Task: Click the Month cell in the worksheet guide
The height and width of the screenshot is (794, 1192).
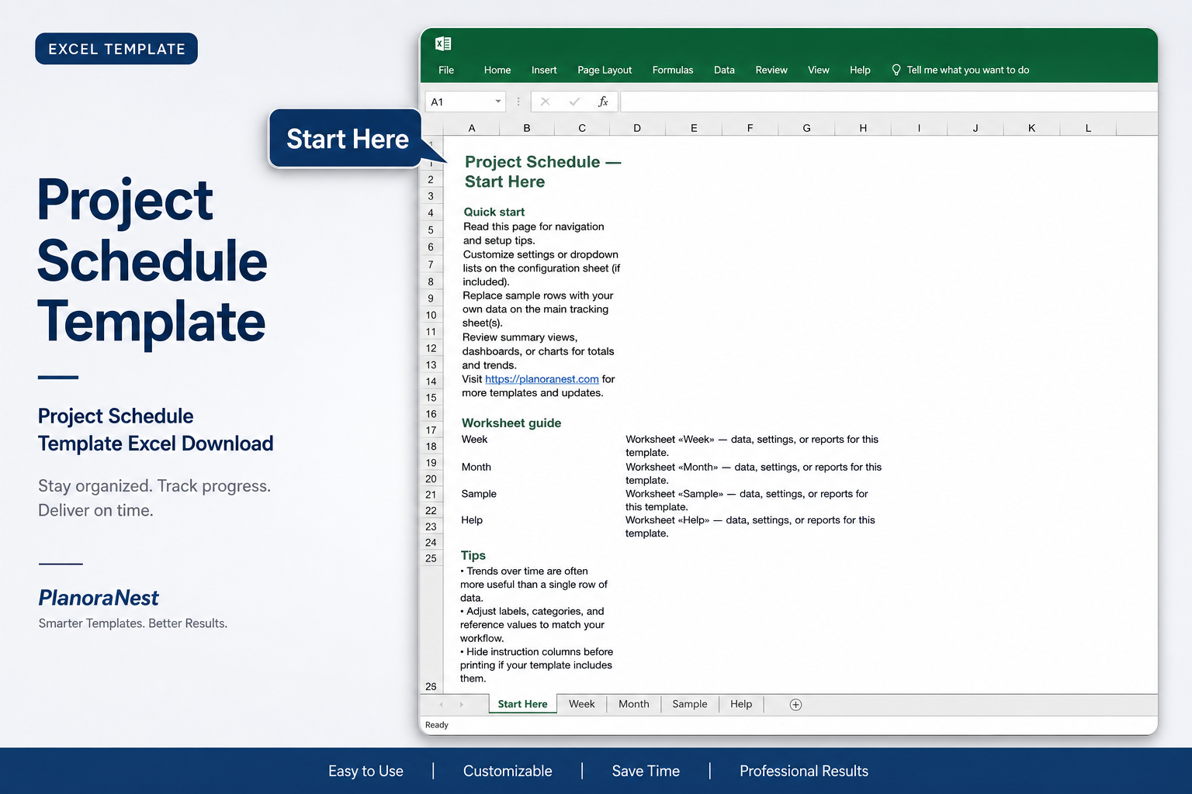Action: (476, 467)
